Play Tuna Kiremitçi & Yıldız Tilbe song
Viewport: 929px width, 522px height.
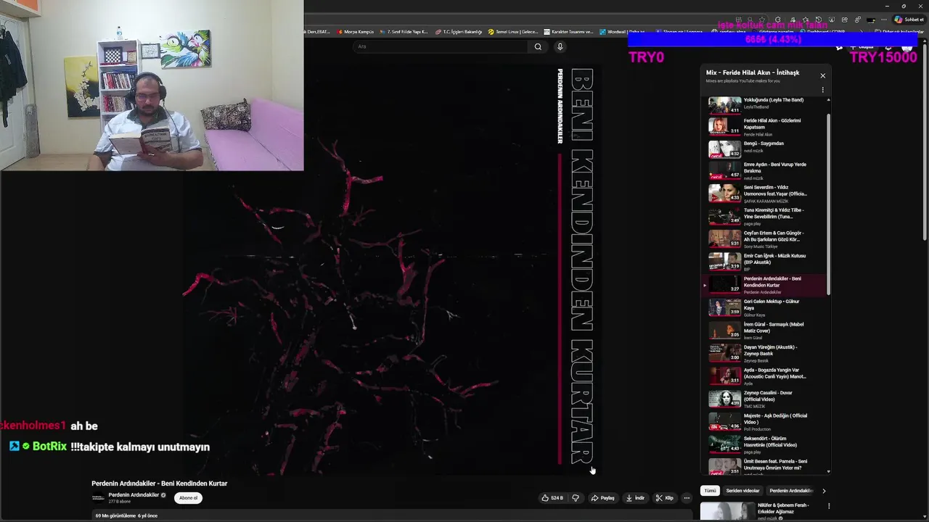tap(766, 216)
